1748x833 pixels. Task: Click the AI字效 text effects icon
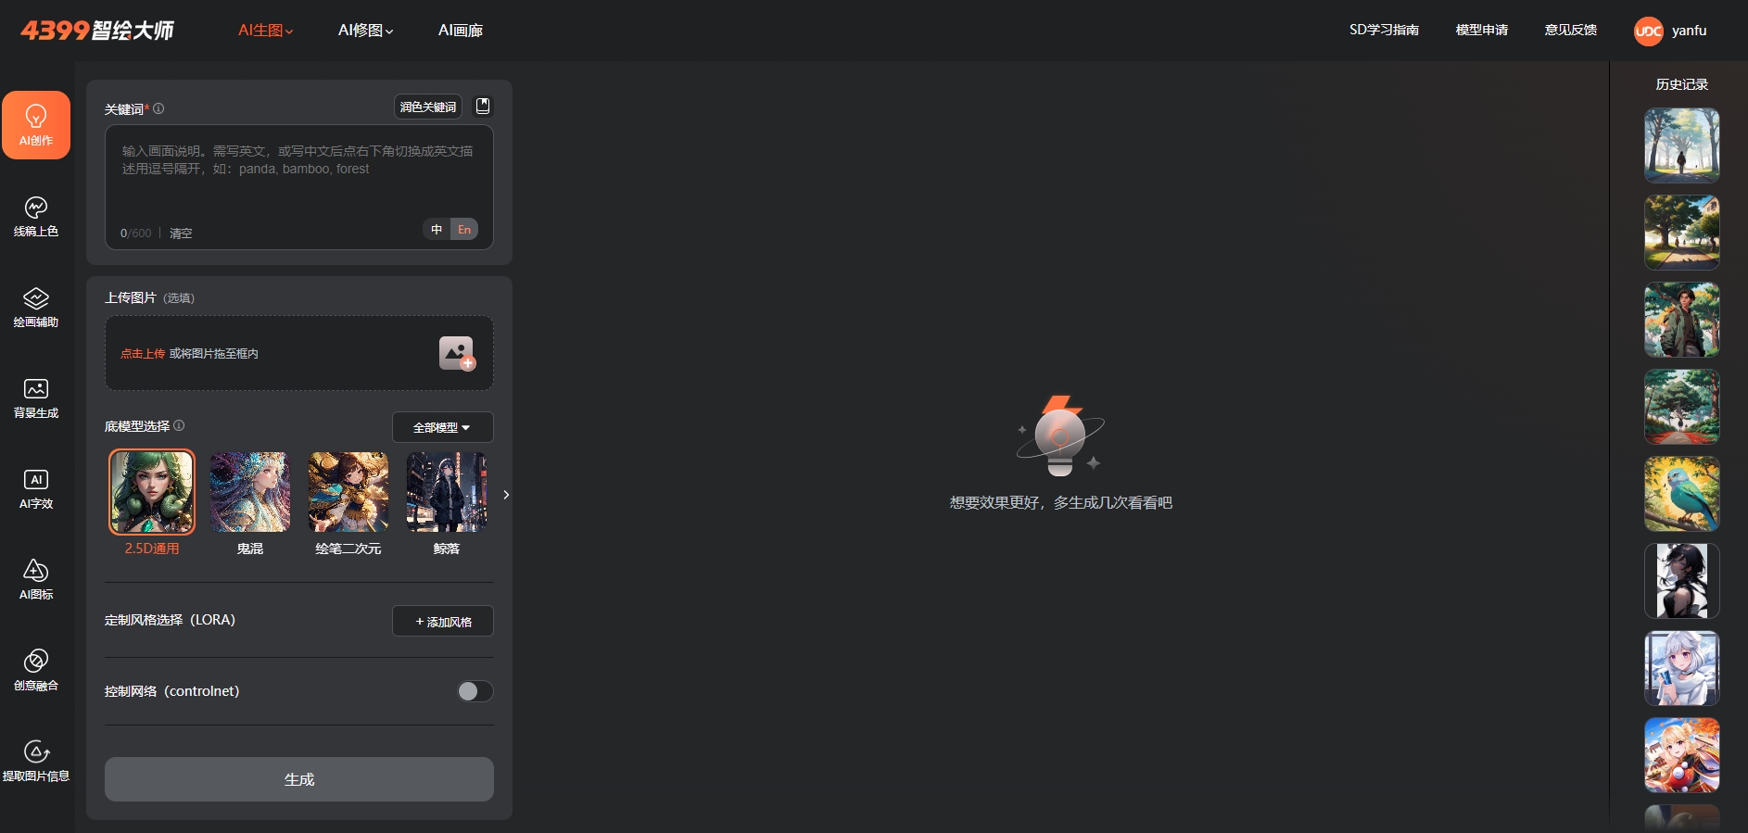click(36, 488)
